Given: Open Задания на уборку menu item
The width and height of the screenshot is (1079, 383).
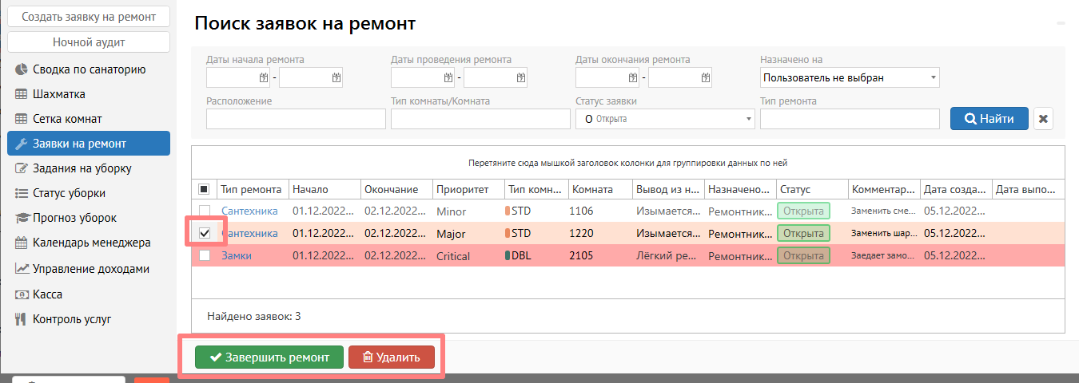Looking at the screenshot, I should click(x=82, y=168).
